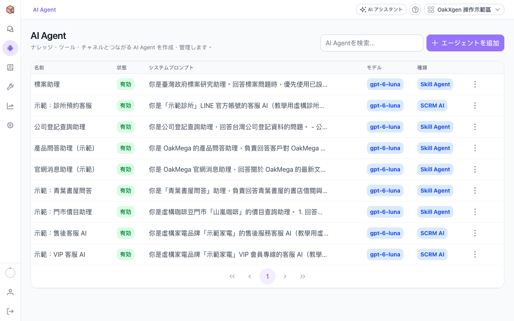The height and width of the screenshot is (321, 514).
Task: Select the AI Agent robot sidebar icon
Action: coord(10,48)
